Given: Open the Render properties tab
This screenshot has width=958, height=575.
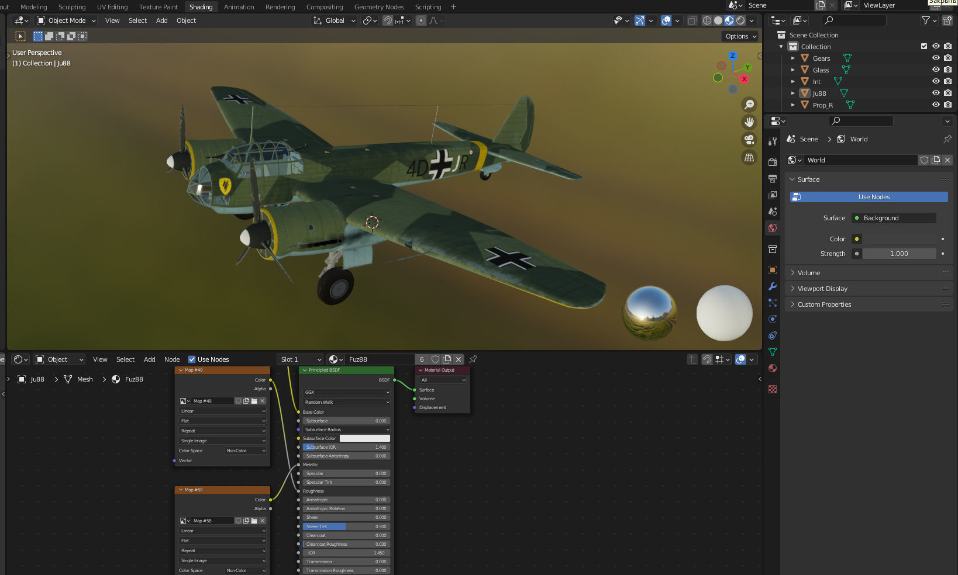Looking at the screenshot, I should [773, 162].
